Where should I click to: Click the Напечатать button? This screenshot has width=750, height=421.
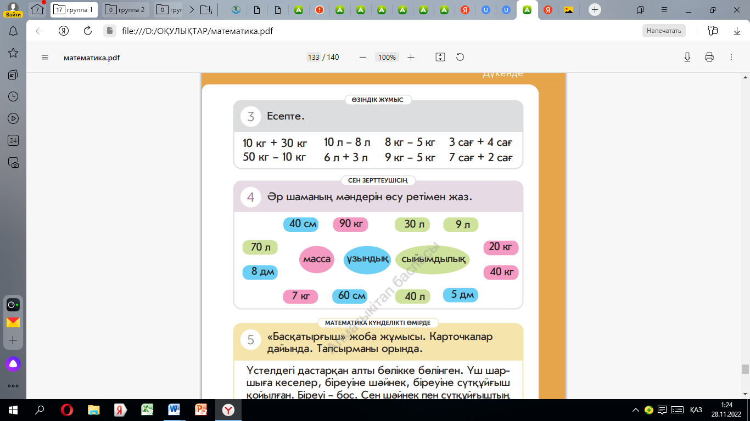coord(664,31)
